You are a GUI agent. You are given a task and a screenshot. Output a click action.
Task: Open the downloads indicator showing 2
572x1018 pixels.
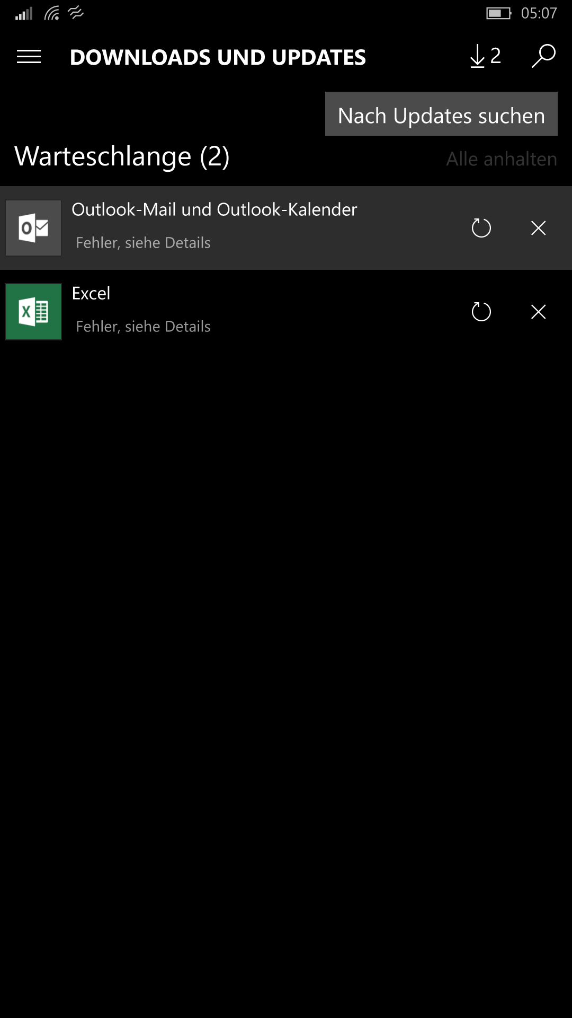pos(485,56)
